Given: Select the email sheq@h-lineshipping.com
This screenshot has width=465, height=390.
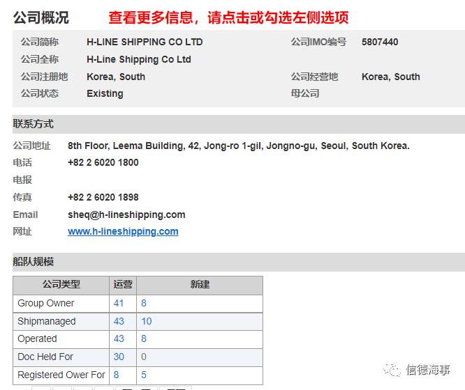Looking at the screenshot, I should tap(126, 214).
